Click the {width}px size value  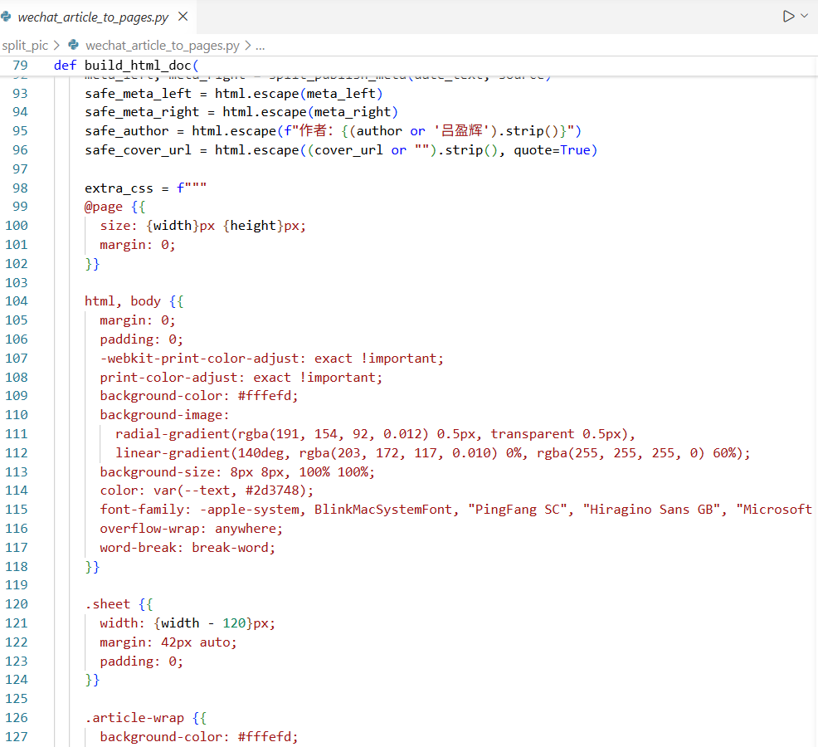coord(181,226)
